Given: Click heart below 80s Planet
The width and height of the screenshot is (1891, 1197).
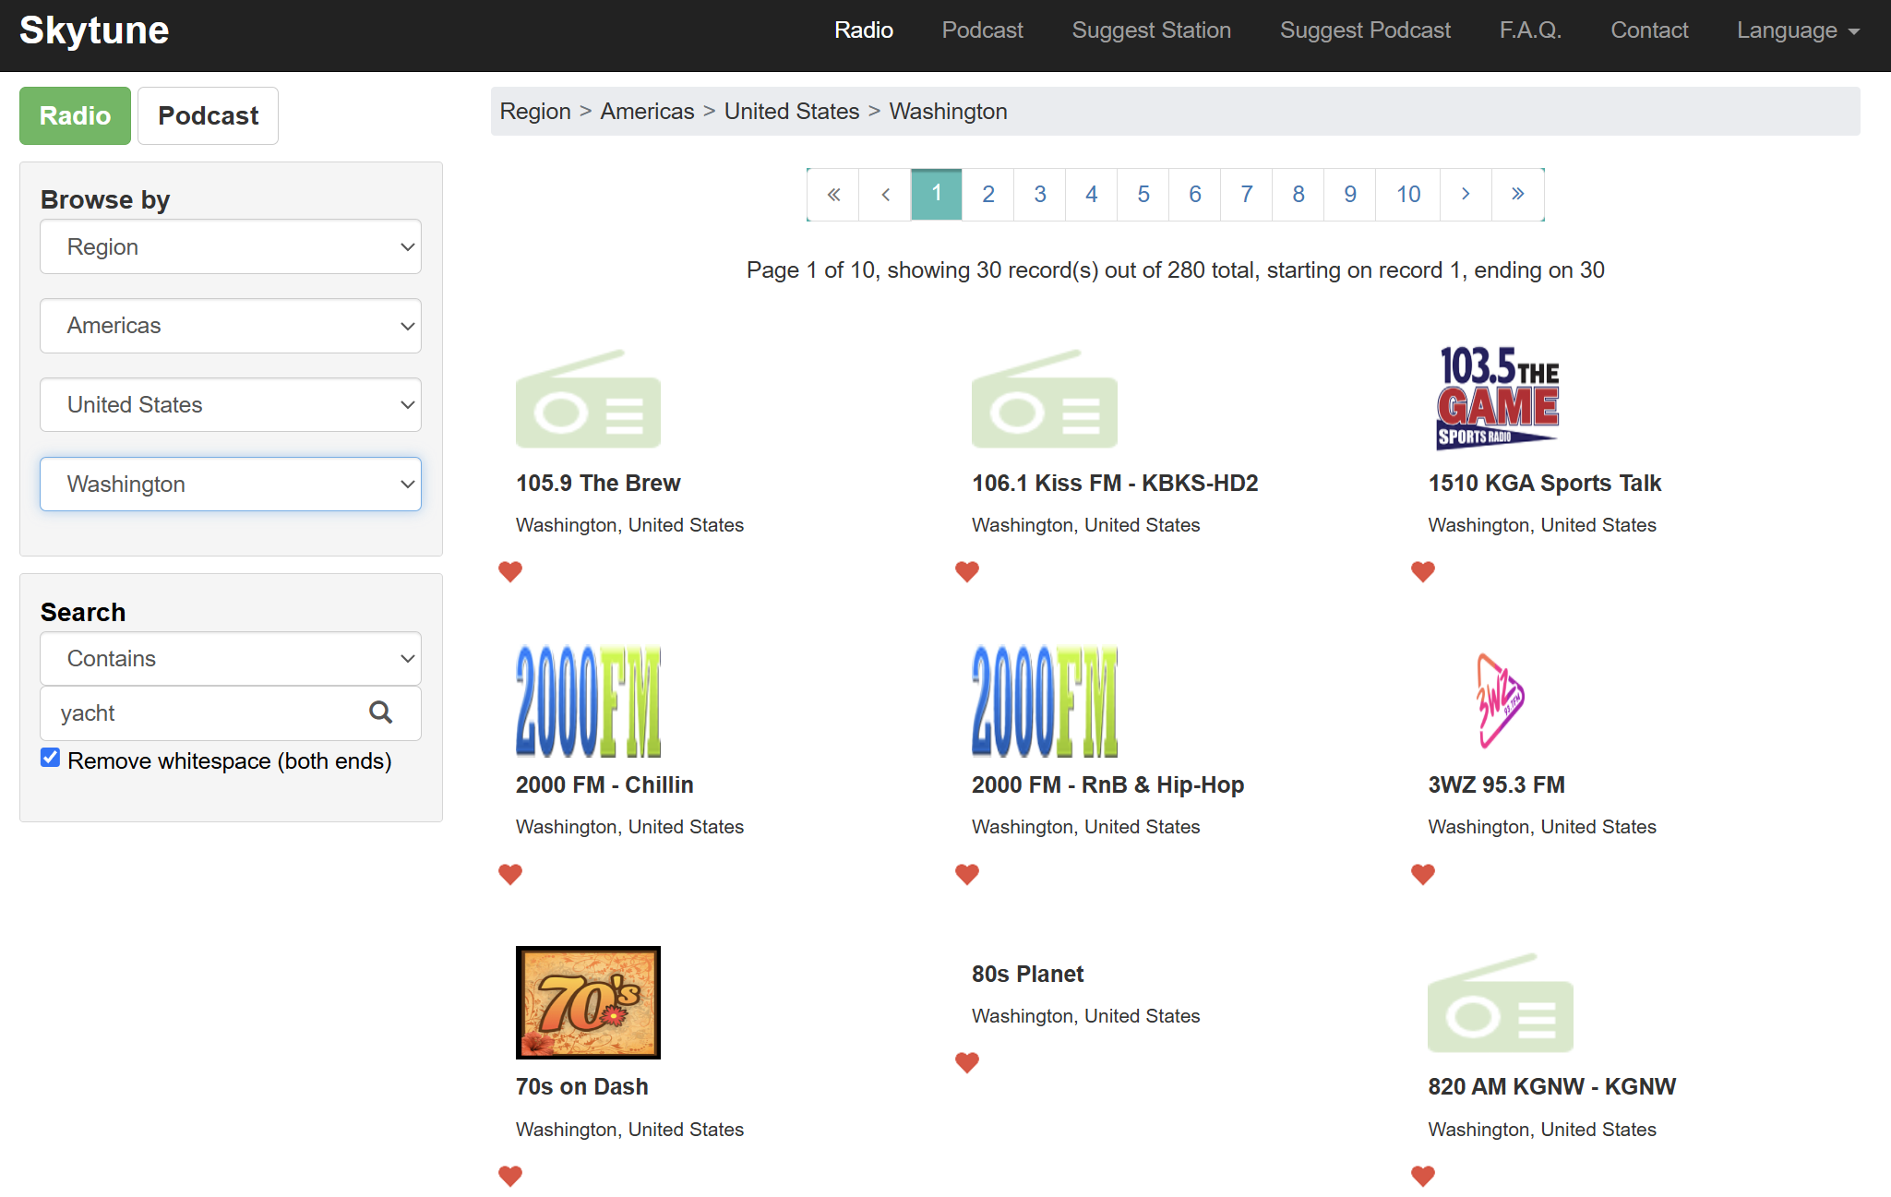Looking at the screenshot, I should coord(966,1062).
